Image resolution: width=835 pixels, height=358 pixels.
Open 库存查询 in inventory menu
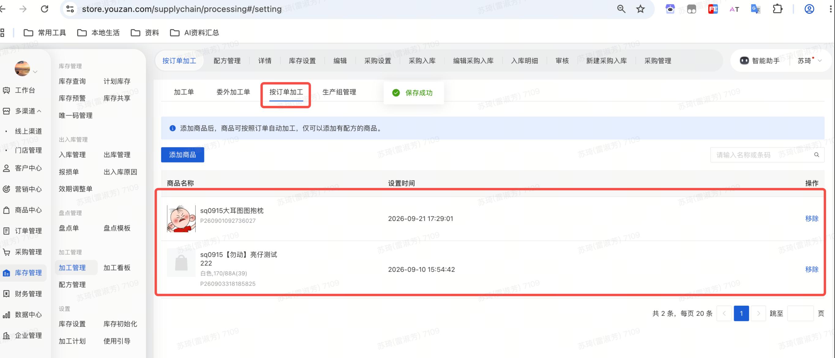[72, 81]
